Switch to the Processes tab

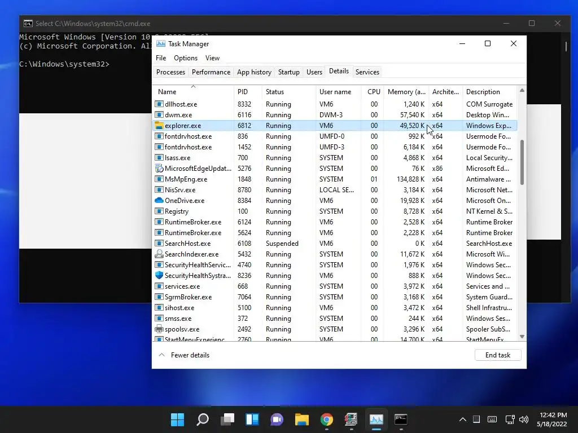[170, 72]
